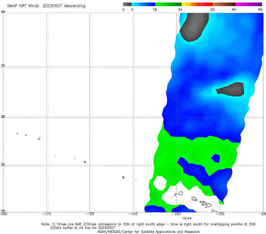Click the latitude label '40'

point(3,12)
